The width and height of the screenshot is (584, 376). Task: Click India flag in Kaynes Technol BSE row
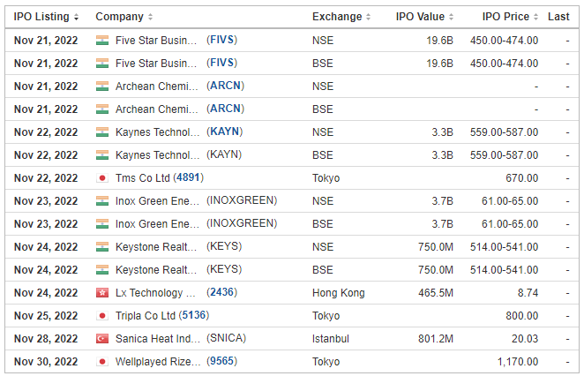[102, 155]
